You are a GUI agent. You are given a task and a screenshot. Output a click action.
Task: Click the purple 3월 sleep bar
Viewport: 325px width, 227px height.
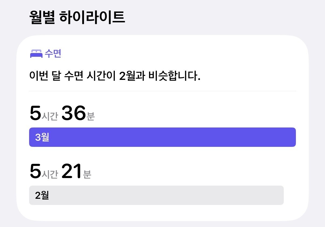point(162,137)
